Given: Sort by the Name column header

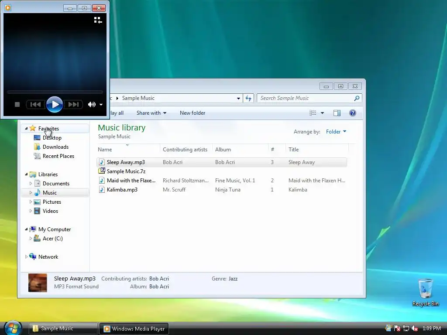Looking at the screenshot, I should [x=128, y=150].
